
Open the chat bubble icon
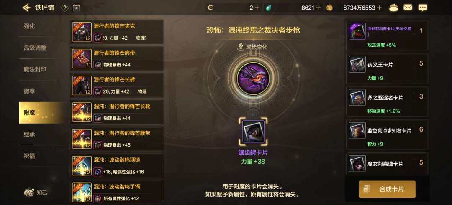[423, 8]
